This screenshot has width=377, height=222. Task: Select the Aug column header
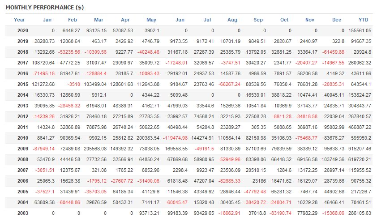coord(232,20)
